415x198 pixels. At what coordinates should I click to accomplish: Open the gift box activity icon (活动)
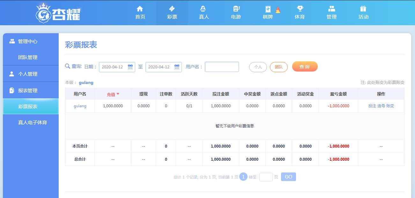tap(363, 9)
